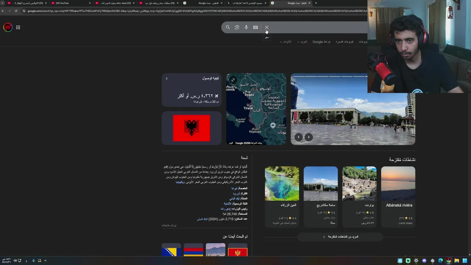
Task: Open the on-screen keyboard icon
Action: [255, 27]
